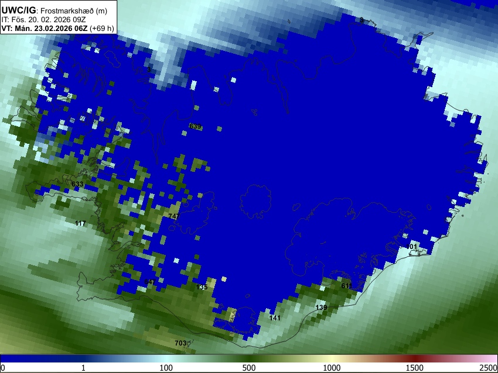This screenshot has width=498, height=373.
Task: Click the color scale tick label '1000'
Action: pos(332,368)
